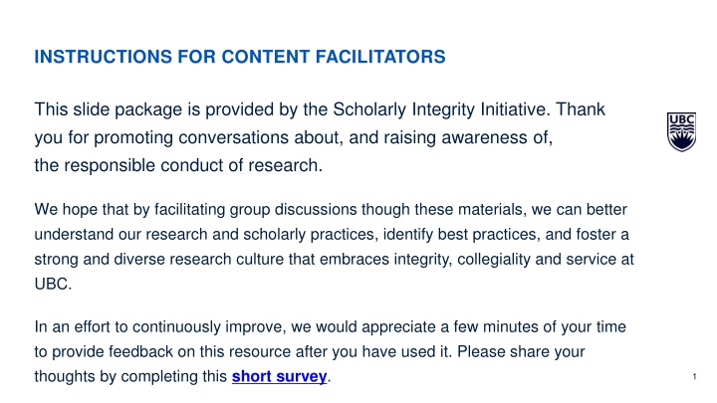Image resolution: width=717 pixels, height=403 pixels.
Task: Click the line 'the responsible conduct of research.'
Action: coord(178,166)
